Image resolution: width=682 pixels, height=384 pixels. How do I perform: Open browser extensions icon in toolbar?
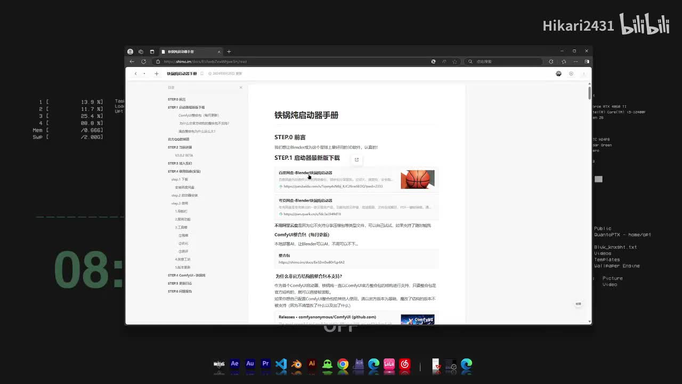551,61
